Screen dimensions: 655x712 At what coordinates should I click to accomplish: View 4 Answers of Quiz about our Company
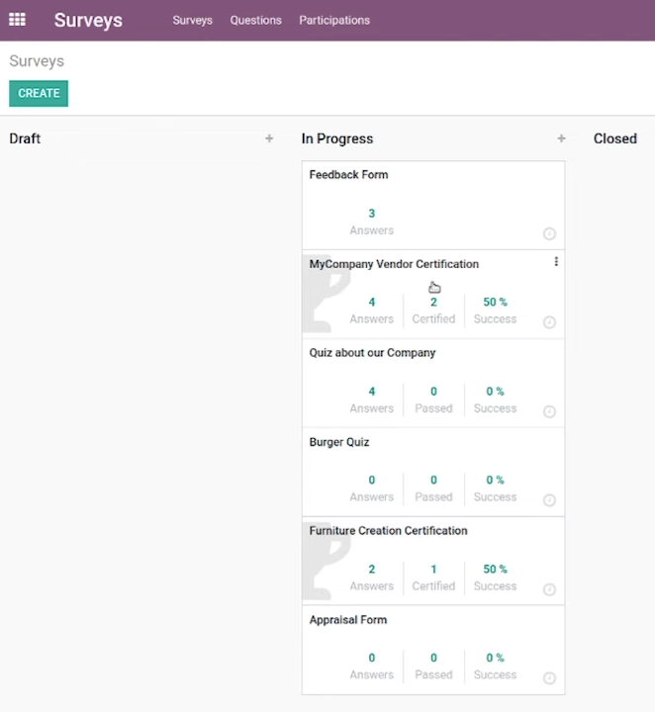(x=372, y=400)
